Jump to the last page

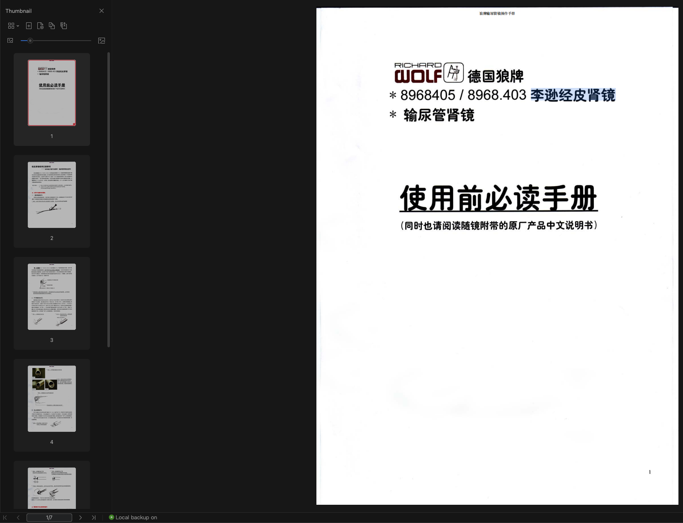tap(93, 517)
